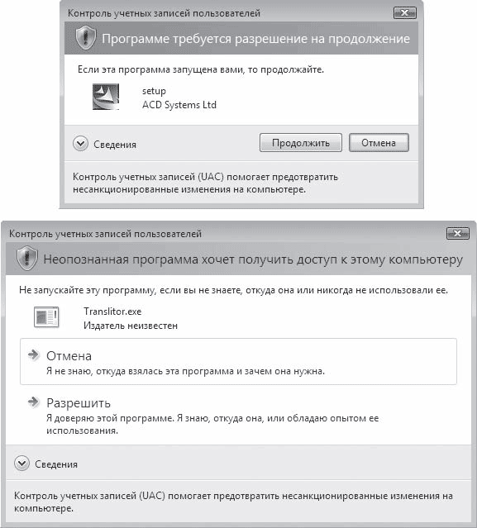Click the green arrow icon next to 'Разрешить'
Image resolution: width=477 pixels, height=528 pixels.
[x=33, y=402]
